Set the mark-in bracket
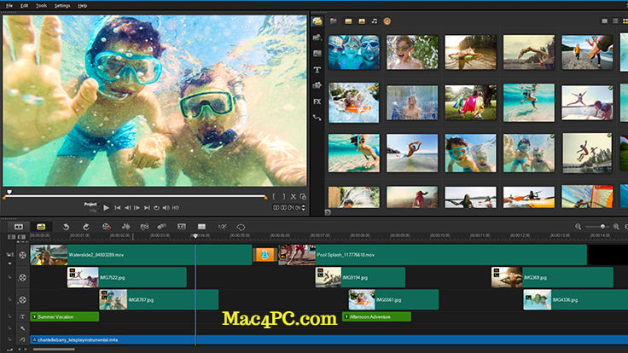628x353 pixels. click(274, 196)
